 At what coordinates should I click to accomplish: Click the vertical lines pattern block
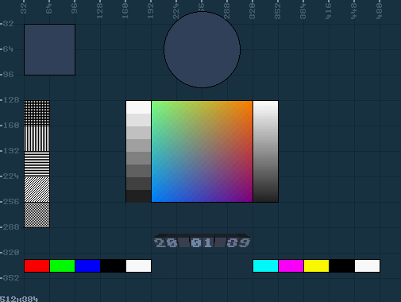pyautogui.click(x=37, y=138)
